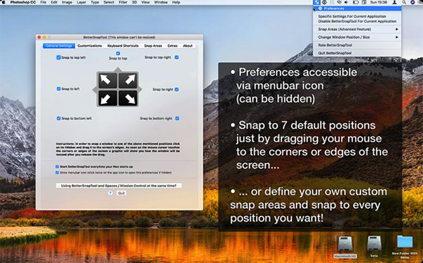Open the Type menu
423x263 pixels.
point(94,2)
